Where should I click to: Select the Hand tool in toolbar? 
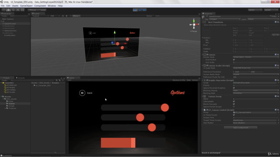pos(4,10)
